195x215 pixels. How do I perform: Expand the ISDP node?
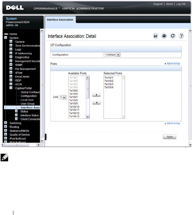pyautogui.click(x=11, y=80)
